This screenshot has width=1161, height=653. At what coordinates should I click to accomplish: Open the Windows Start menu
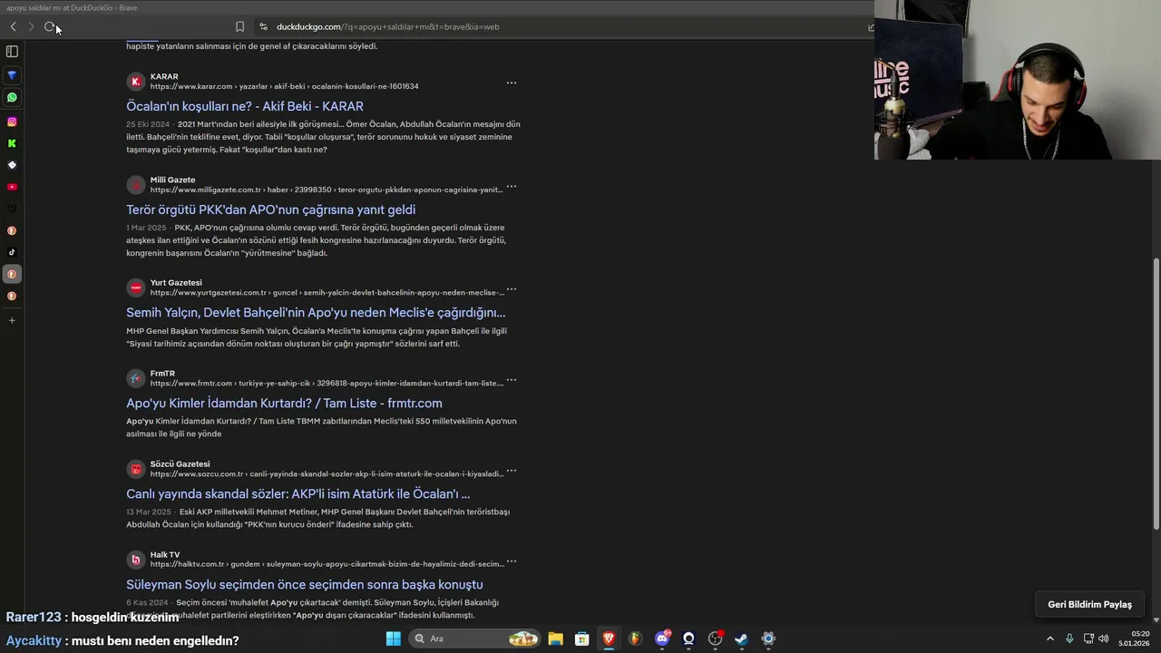(x=393, y=638)
